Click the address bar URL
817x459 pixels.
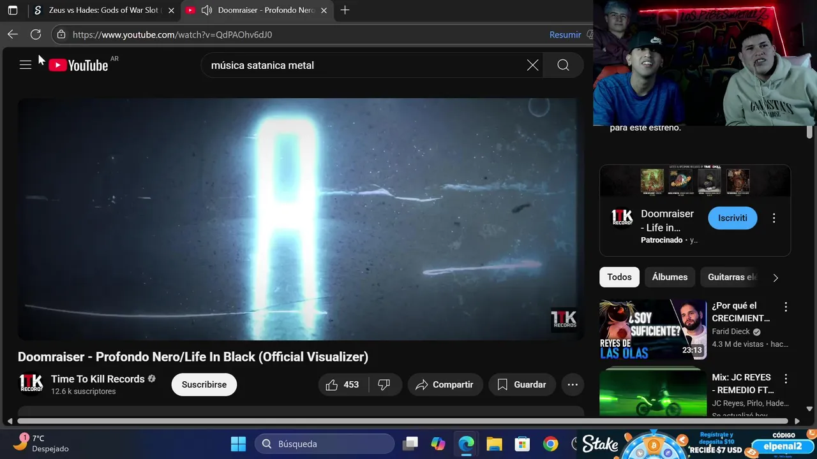(172, 34)
